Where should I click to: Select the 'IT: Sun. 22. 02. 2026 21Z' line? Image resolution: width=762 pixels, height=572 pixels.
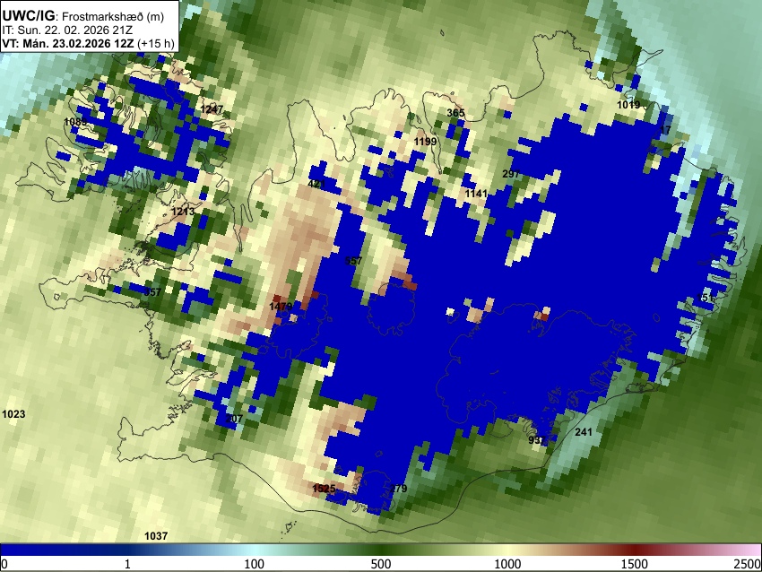point(67,30)
